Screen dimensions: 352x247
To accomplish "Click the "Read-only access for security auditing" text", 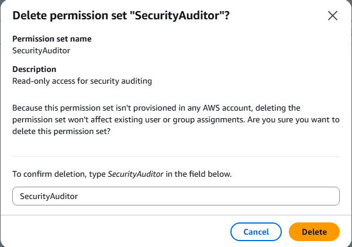I will [82, 81].
